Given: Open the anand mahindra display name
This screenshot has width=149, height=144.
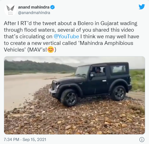Looking at the screenshot, I should click(34, 7).
